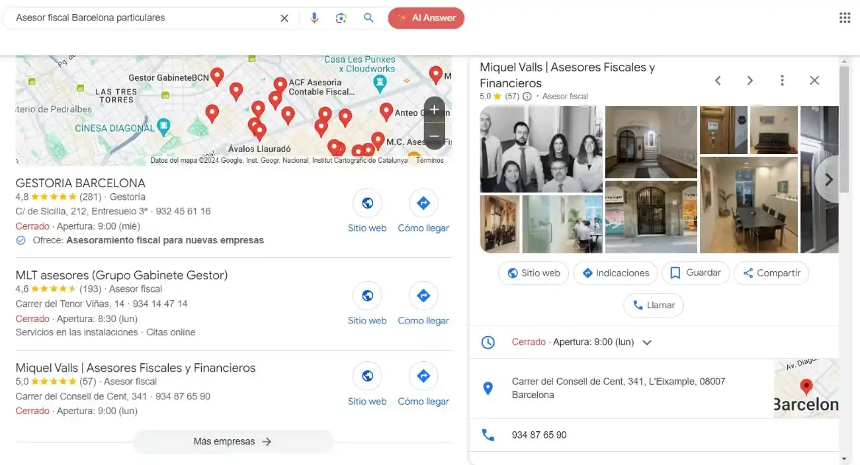860x465 pixels.
Task: Click the Casa Les Punxes map marker
Action: [380, 83]
